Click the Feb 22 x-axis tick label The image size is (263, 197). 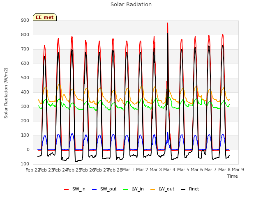[32, 170]
